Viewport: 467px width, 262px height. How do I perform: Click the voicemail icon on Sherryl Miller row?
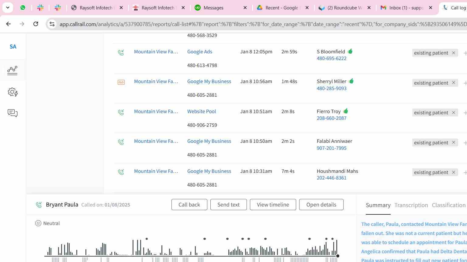tap(121, 82)
